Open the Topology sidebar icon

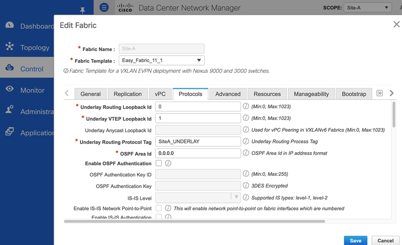(10, 47)
